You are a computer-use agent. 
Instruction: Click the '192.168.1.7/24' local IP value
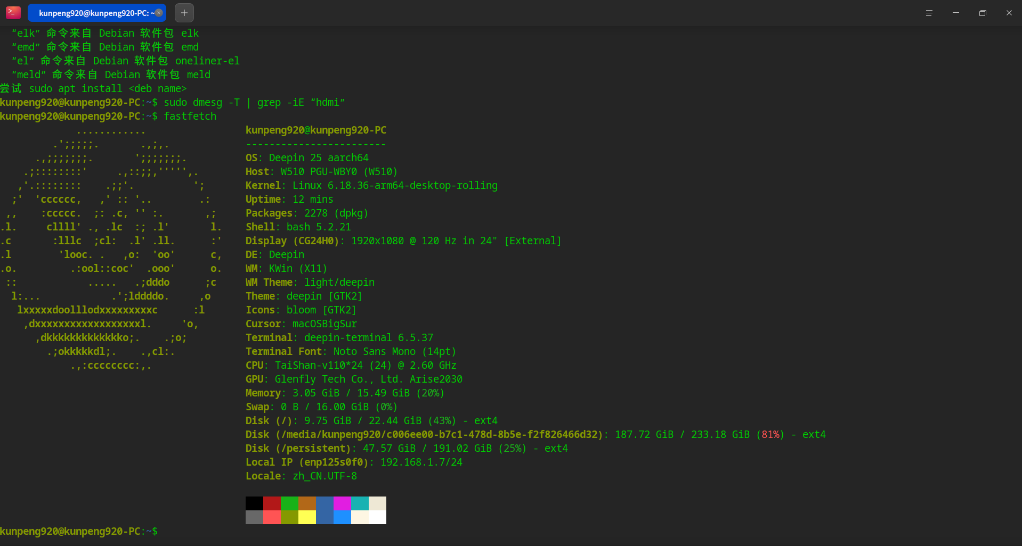tap(421, 462)
